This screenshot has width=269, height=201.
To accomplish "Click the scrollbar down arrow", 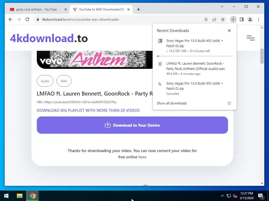I will click(262, 183).
